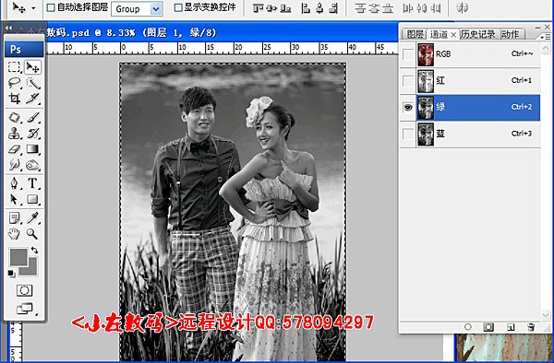This screenshot has height=363, width=554.
Task: Select the Rectangular Marquee tool
Action: [14, 67]
